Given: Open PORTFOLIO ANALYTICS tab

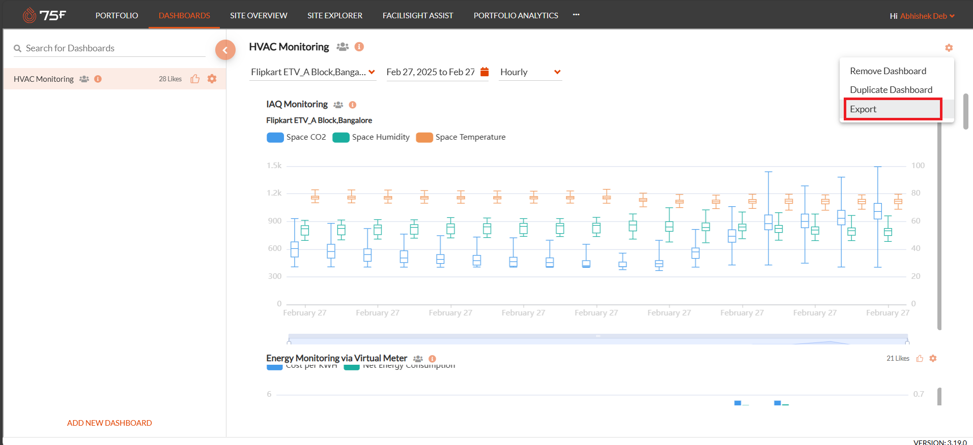Looking at the screenshot, I should 516,15.
